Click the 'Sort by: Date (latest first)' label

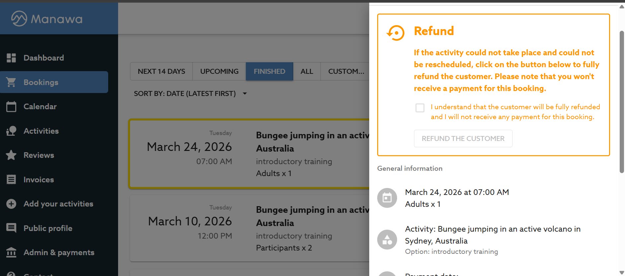tap(185, 94)
